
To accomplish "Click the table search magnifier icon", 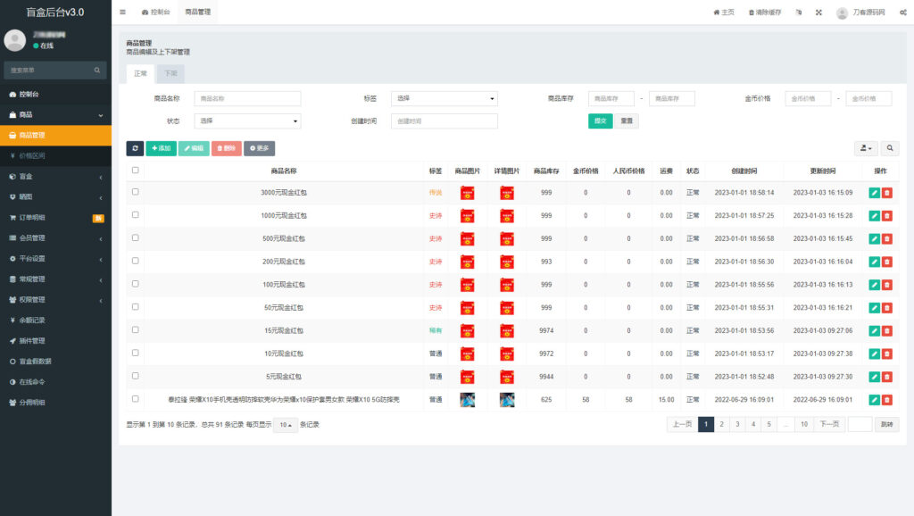I will click(890, 148).
